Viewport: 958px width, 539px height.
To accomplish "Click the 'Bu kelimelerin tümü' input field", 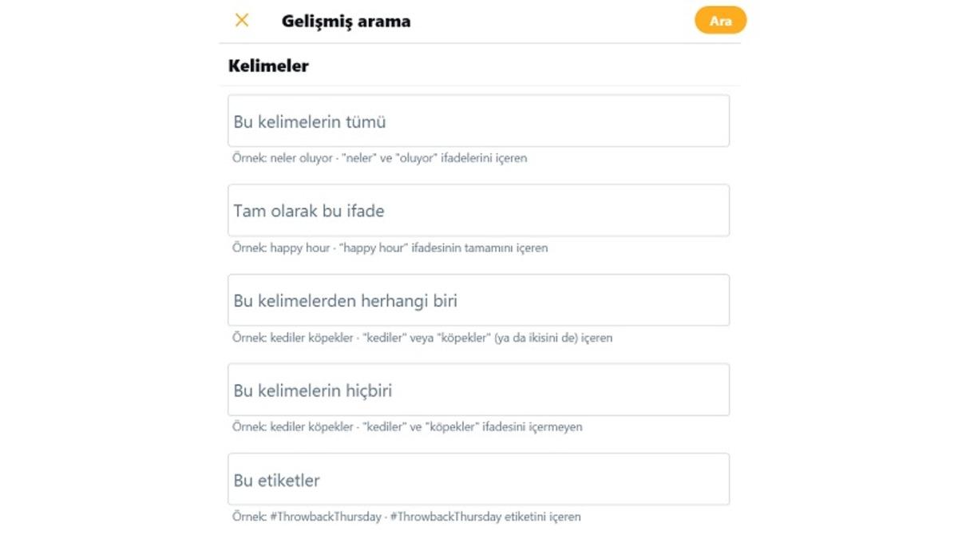I will [479, 121].
